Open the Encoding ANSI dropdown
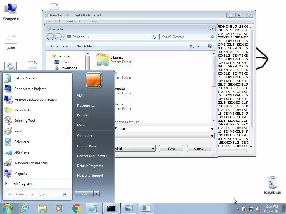This screenshot has width=286, height=214. coord(135,149)
